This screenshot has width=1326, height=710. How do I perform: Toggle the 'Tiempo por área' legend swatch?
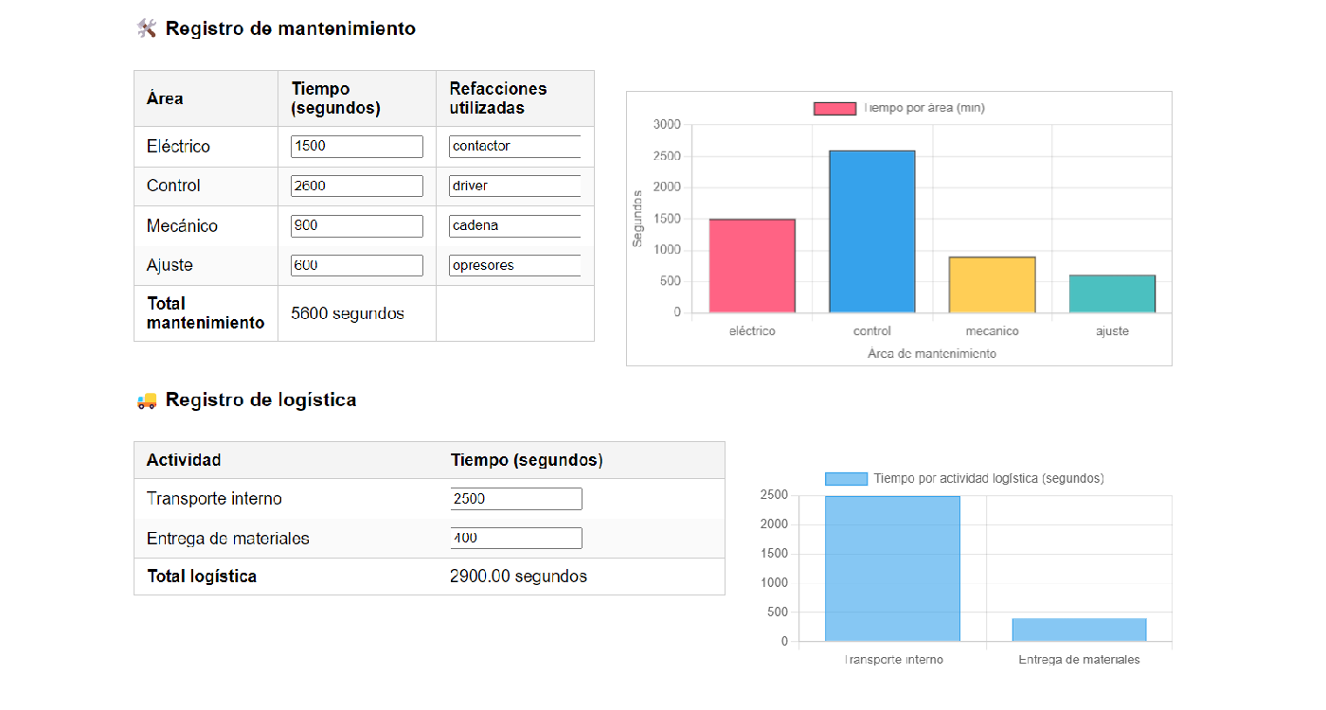(x=834, y=108)
